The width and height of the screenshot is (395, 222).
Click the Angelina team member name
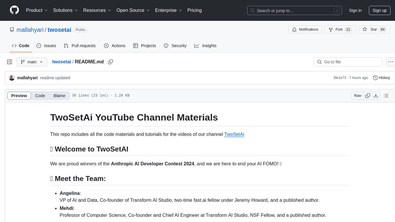70,193
